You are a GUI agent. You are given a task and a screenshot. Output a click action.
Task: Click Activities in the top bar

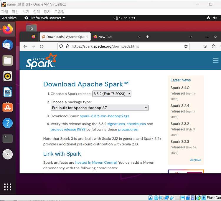[9, 18]
